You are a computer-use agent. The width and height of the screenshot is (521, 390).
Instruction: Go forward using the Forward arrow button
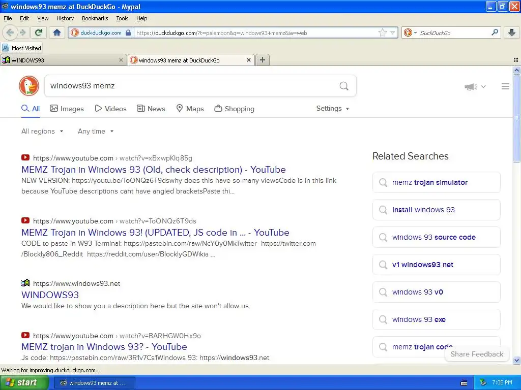(22, 32)
